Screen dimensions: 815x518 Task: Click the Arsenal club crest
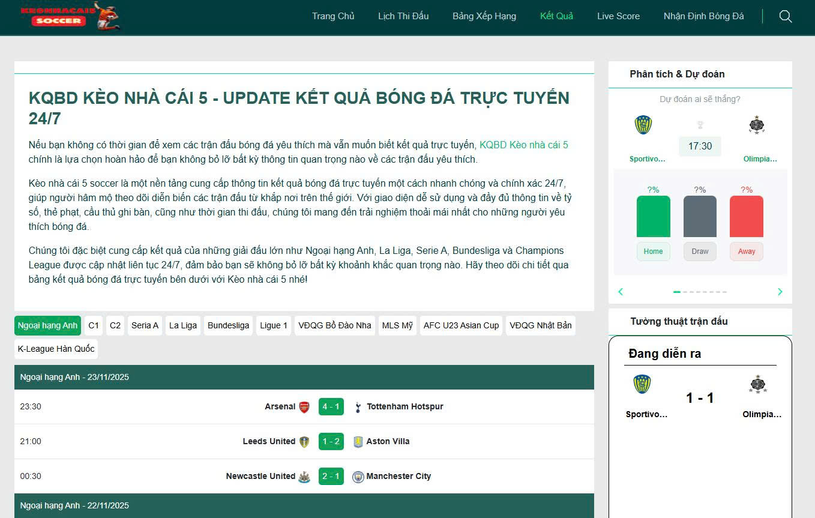coord(304,407)
